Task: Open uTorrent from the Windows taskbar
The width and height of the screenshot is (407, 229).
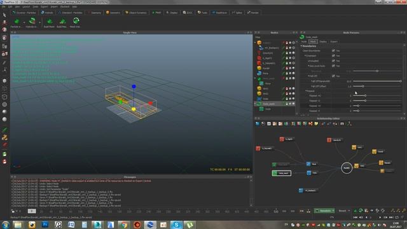Action: [190, 225]
